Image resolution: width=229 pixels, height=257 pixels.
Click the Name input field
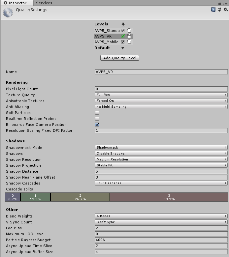pyautogui.click(x=161, y=72)
